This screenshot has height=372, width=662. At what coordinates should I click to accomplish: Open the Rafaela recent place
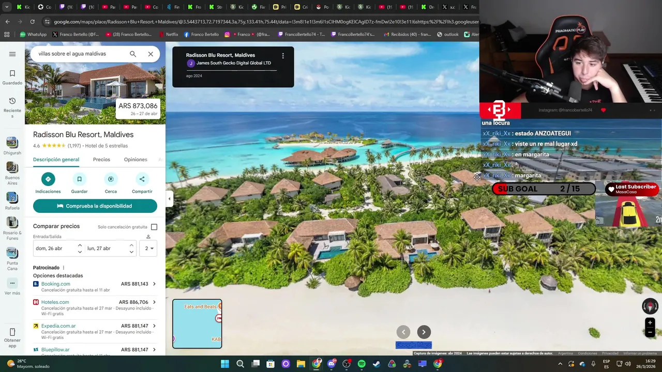pyautogui.click(x=12, y=202)
